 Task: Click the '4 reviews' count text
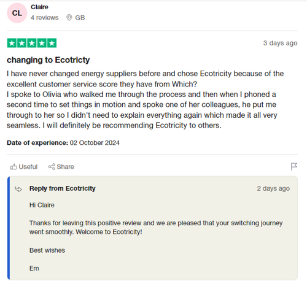(45, 18)
